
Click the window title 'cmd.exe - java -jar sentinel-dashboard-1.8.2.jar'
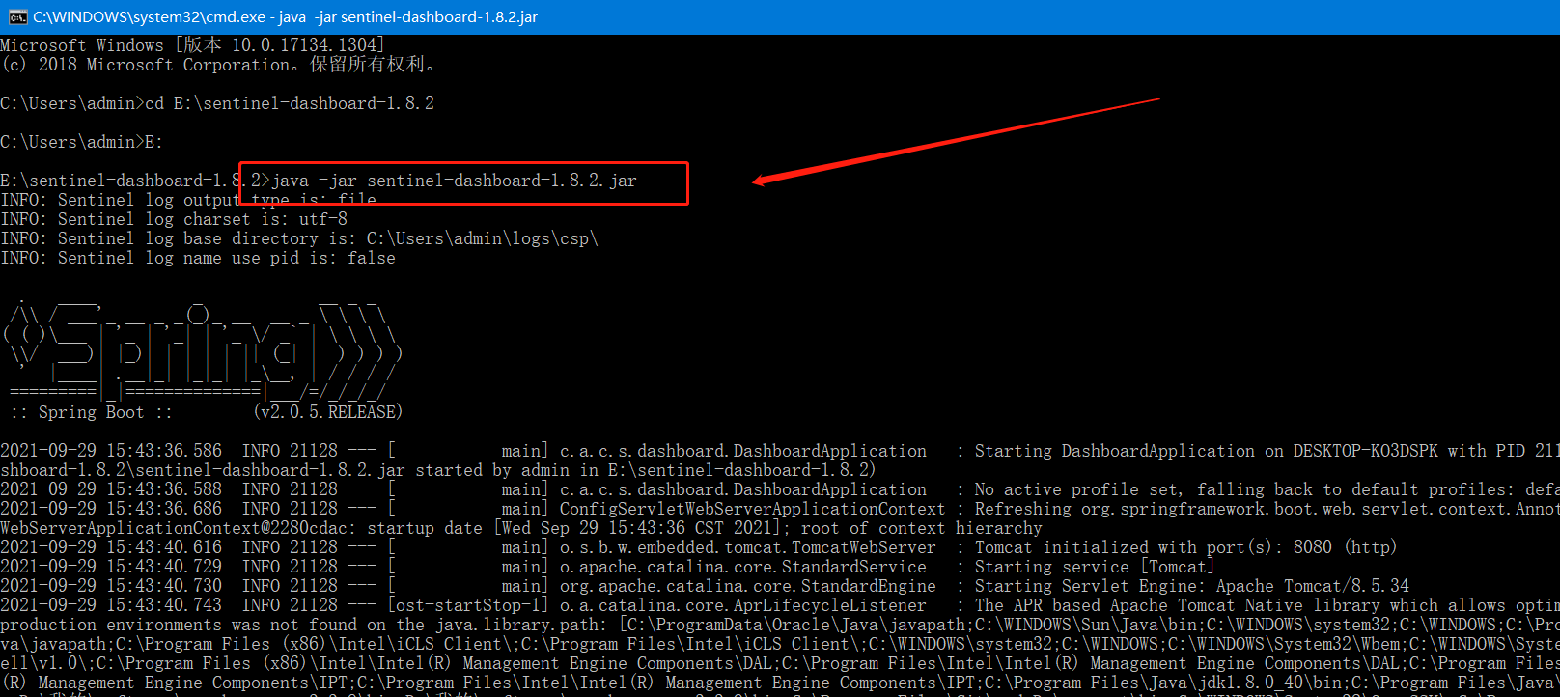coord(286,16)
